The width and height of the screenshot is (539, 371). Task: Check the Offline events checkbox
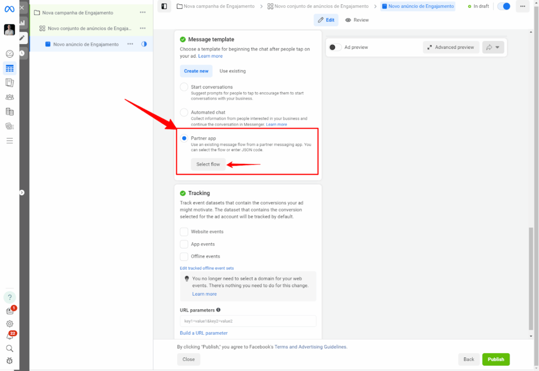coord(184,257)
